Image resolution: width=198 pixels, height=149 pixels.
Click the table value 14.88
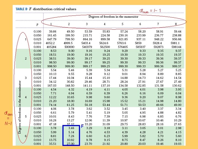coord(124,78)
